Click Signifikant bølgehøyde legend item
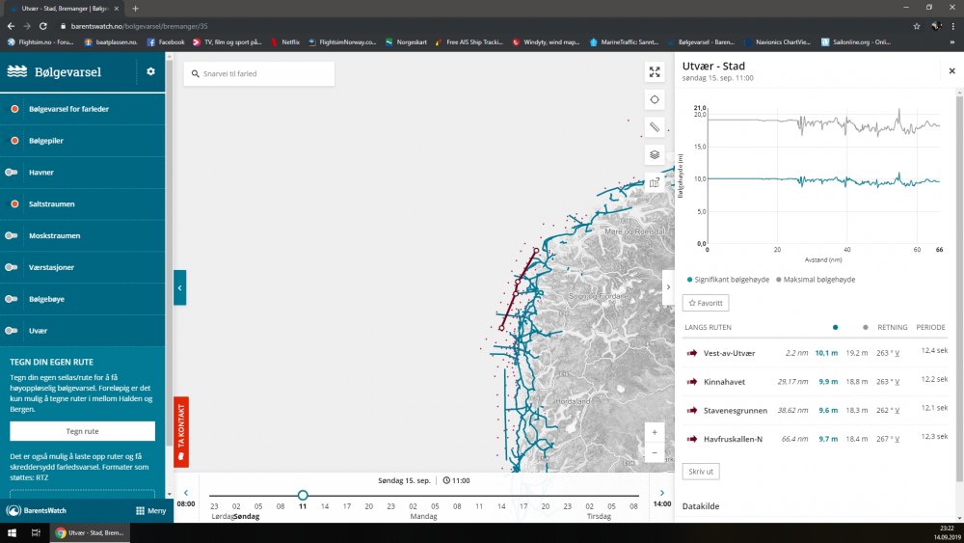 728,279
